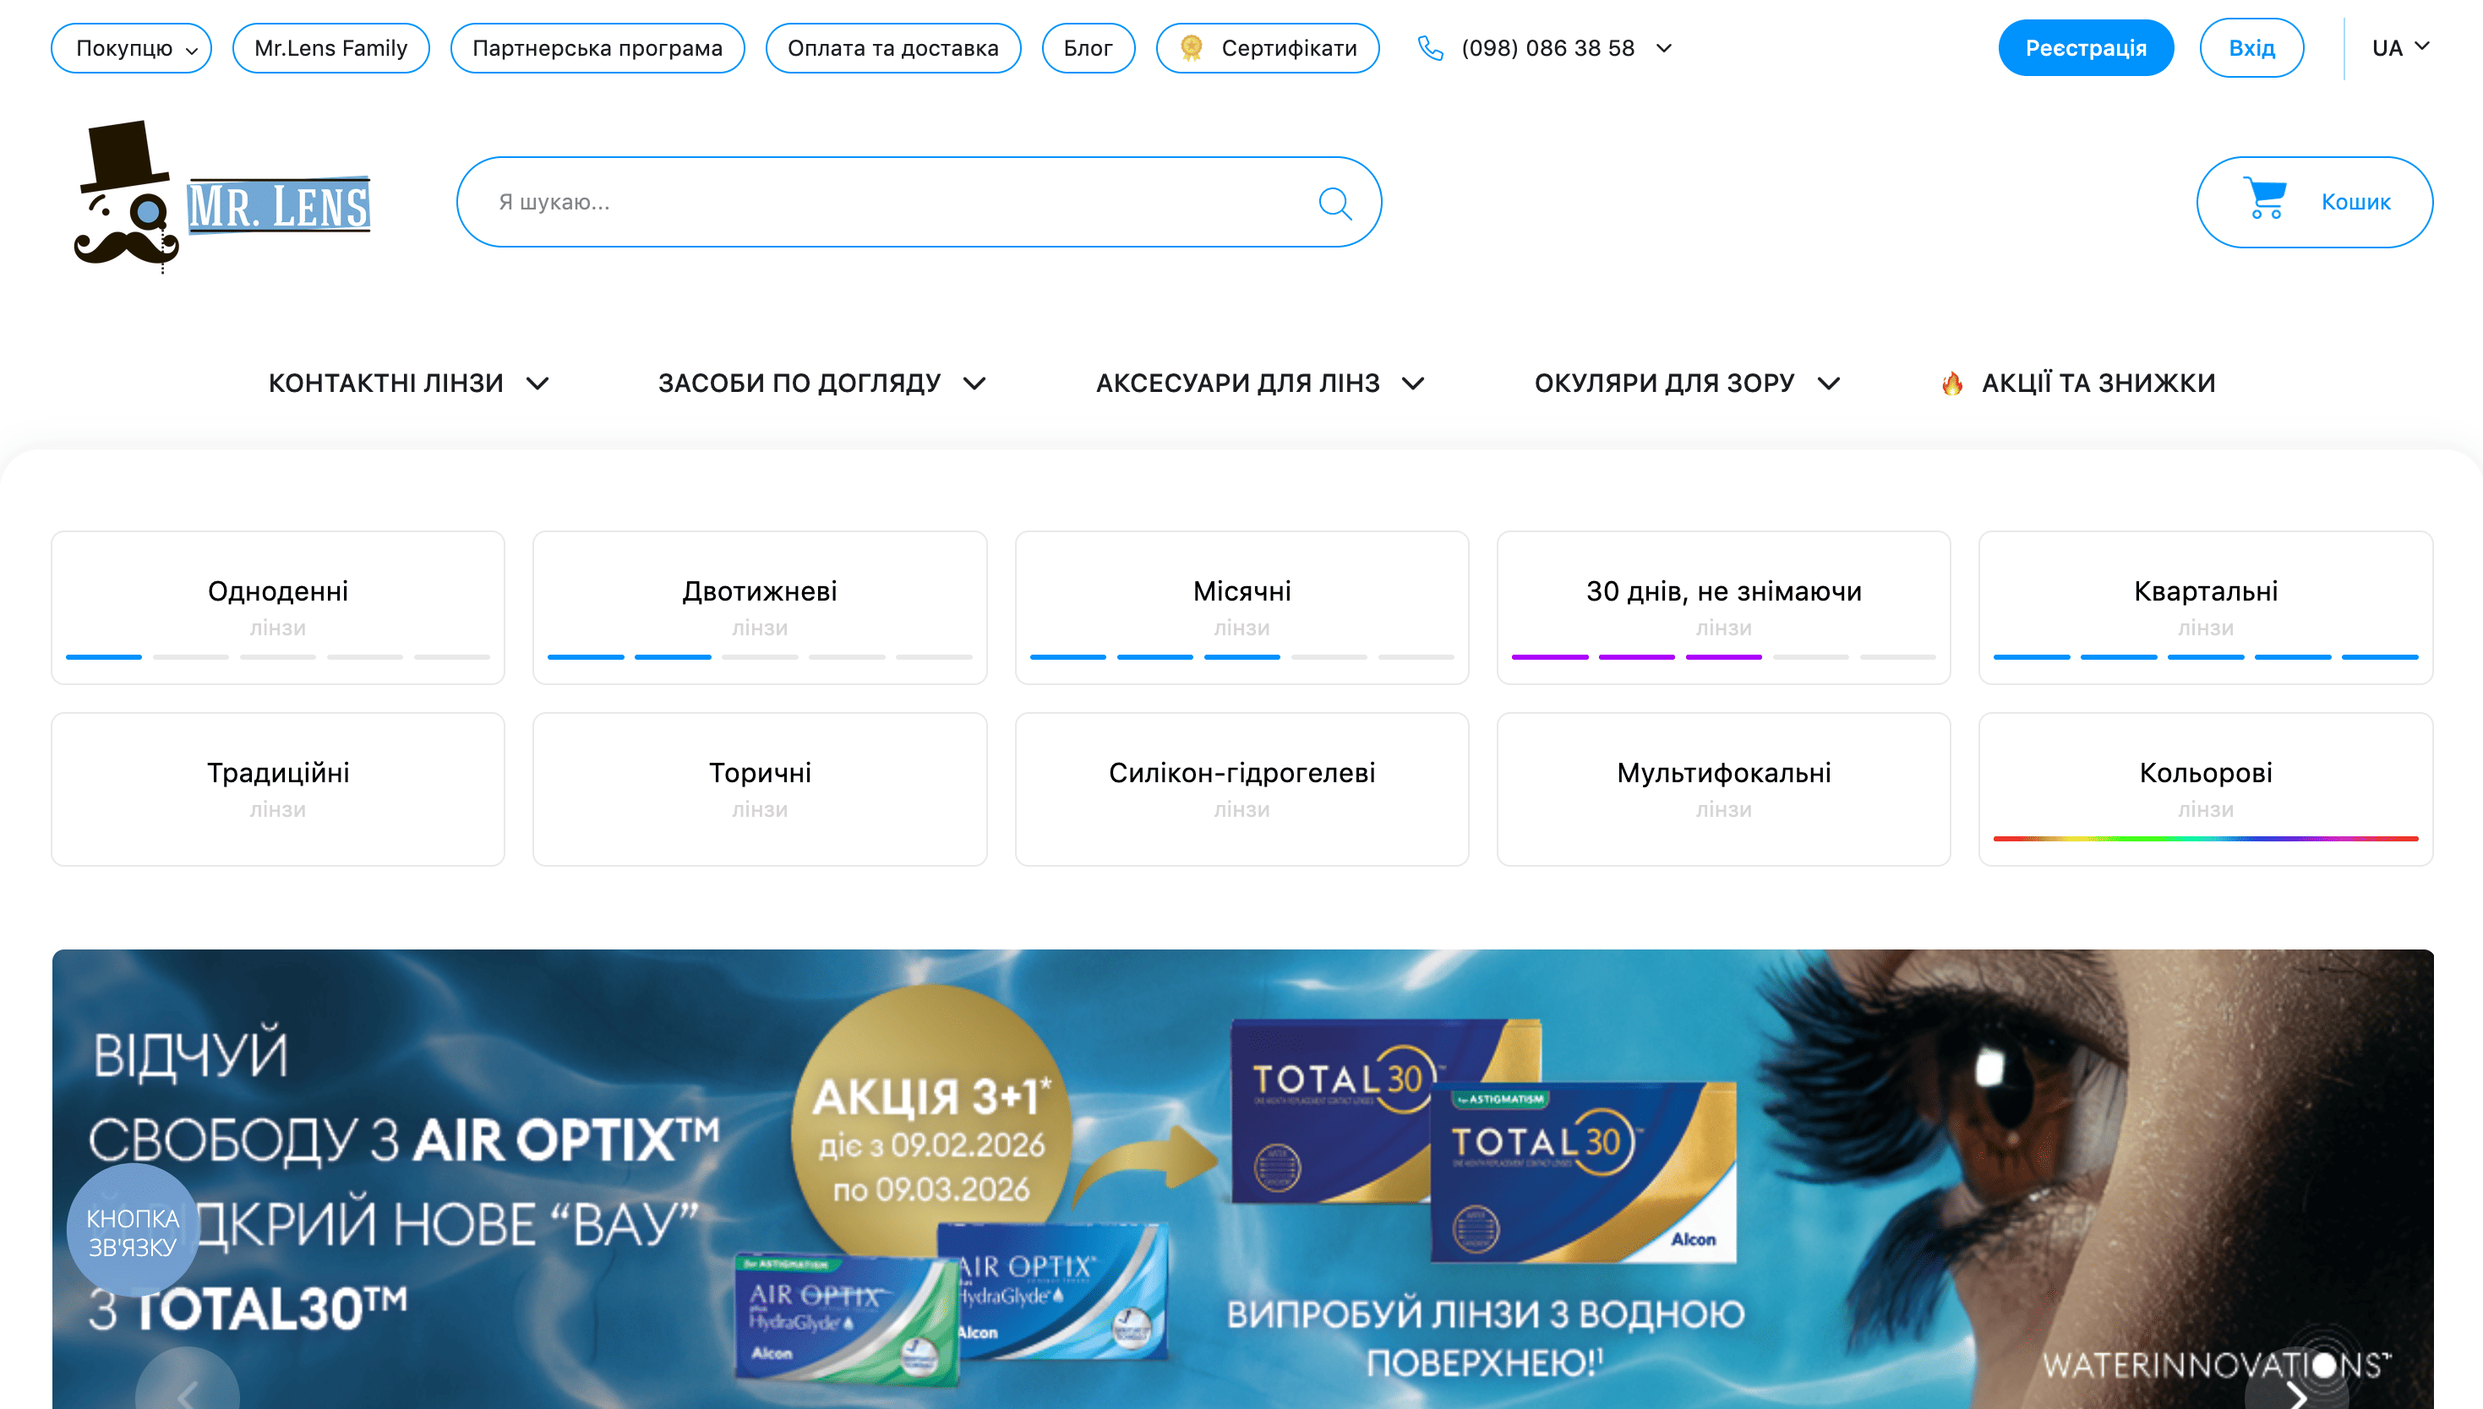Click the Реєстрація button

click(2086, 46)
